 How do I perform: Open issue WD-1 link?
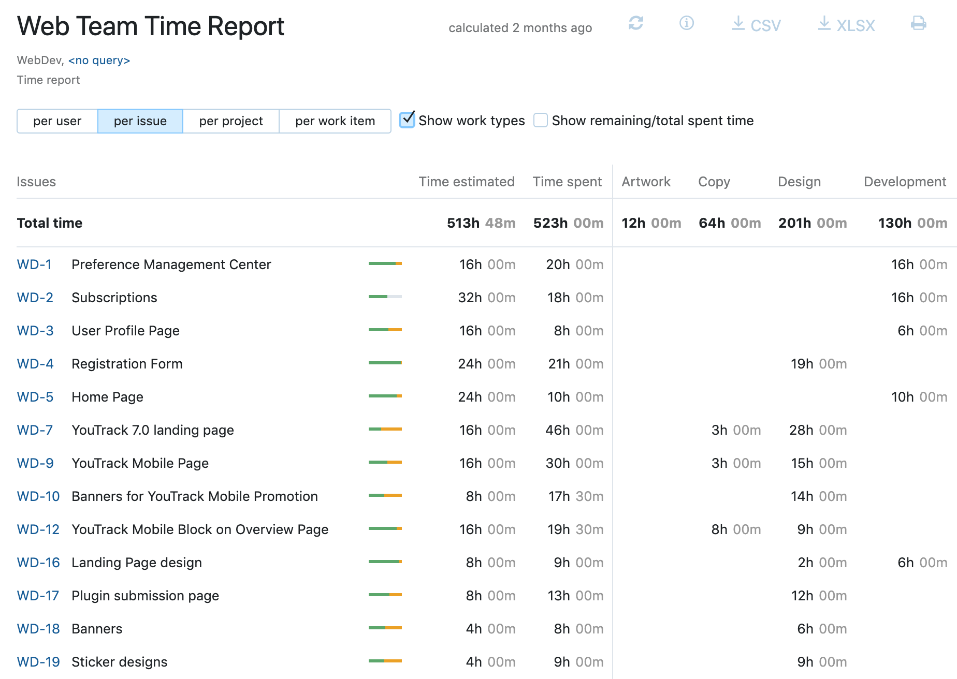click(x=34, y=264)
